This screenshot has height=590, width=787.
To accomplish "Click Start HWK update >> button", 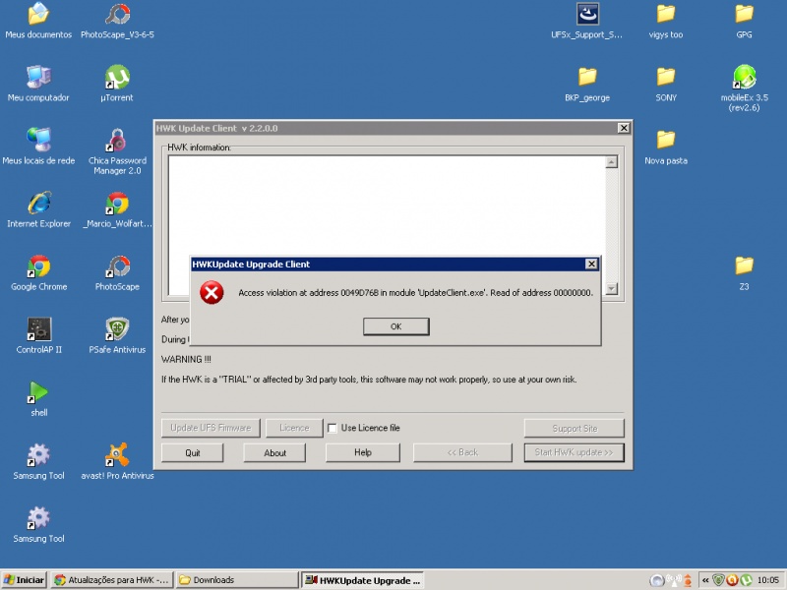I will point(575,452).
